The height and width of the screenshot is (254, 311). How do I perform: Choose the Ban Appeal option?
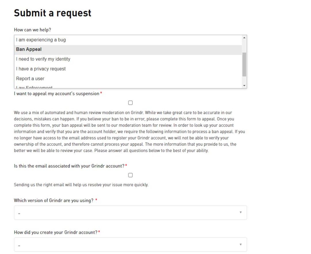coord(29,49)
